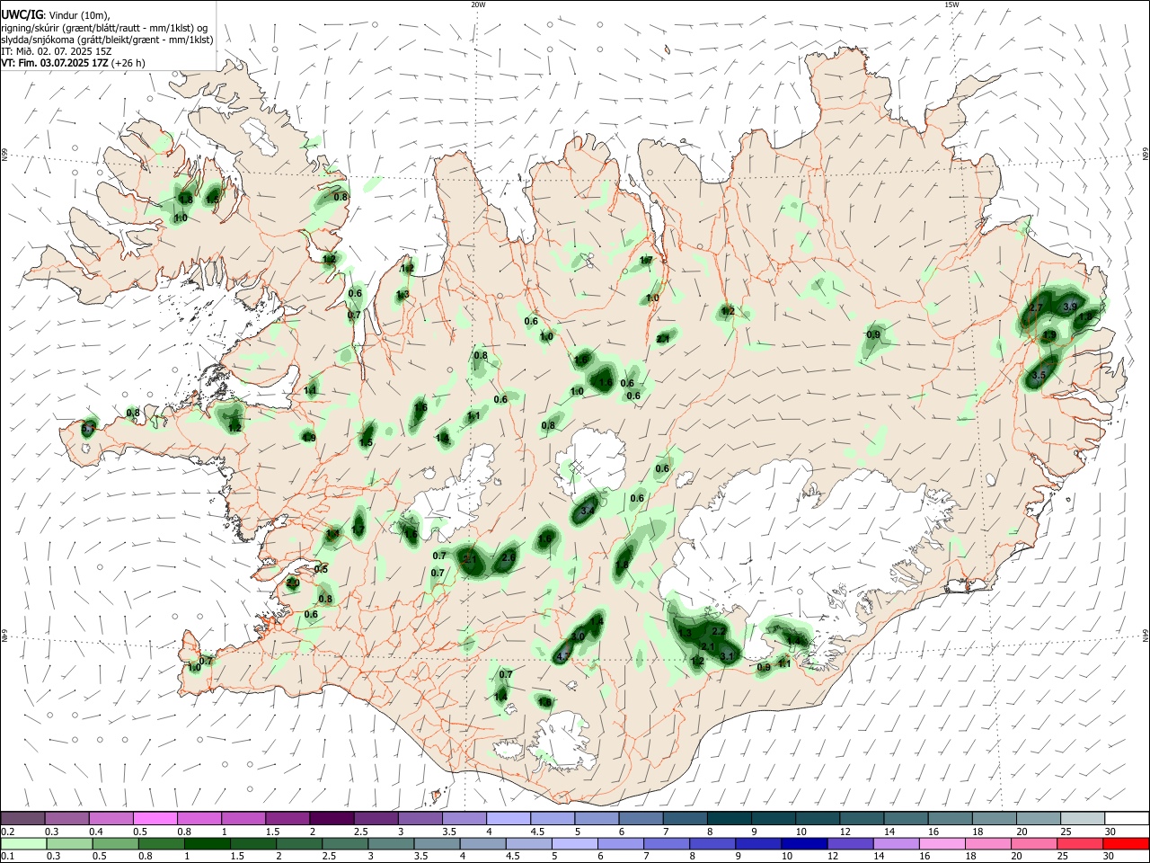The image size is (1150, 863).
Task: Pick the darkest purple 2–2.5 swatch in upper legend
Action: click(x=332, y=818)
